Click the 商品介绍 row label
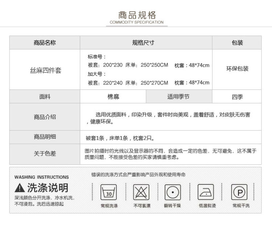Viewport: 272px width, 239px height. [45, 117]
